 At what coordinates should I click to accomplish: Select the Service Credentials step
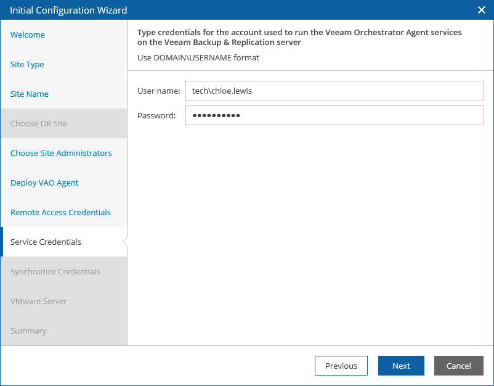[x=46, y=242]
